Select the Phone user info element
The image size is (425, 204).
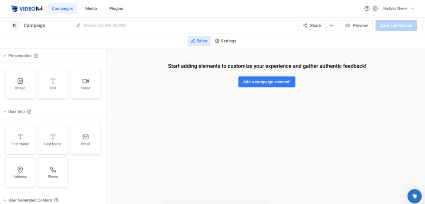pos(53,172)
